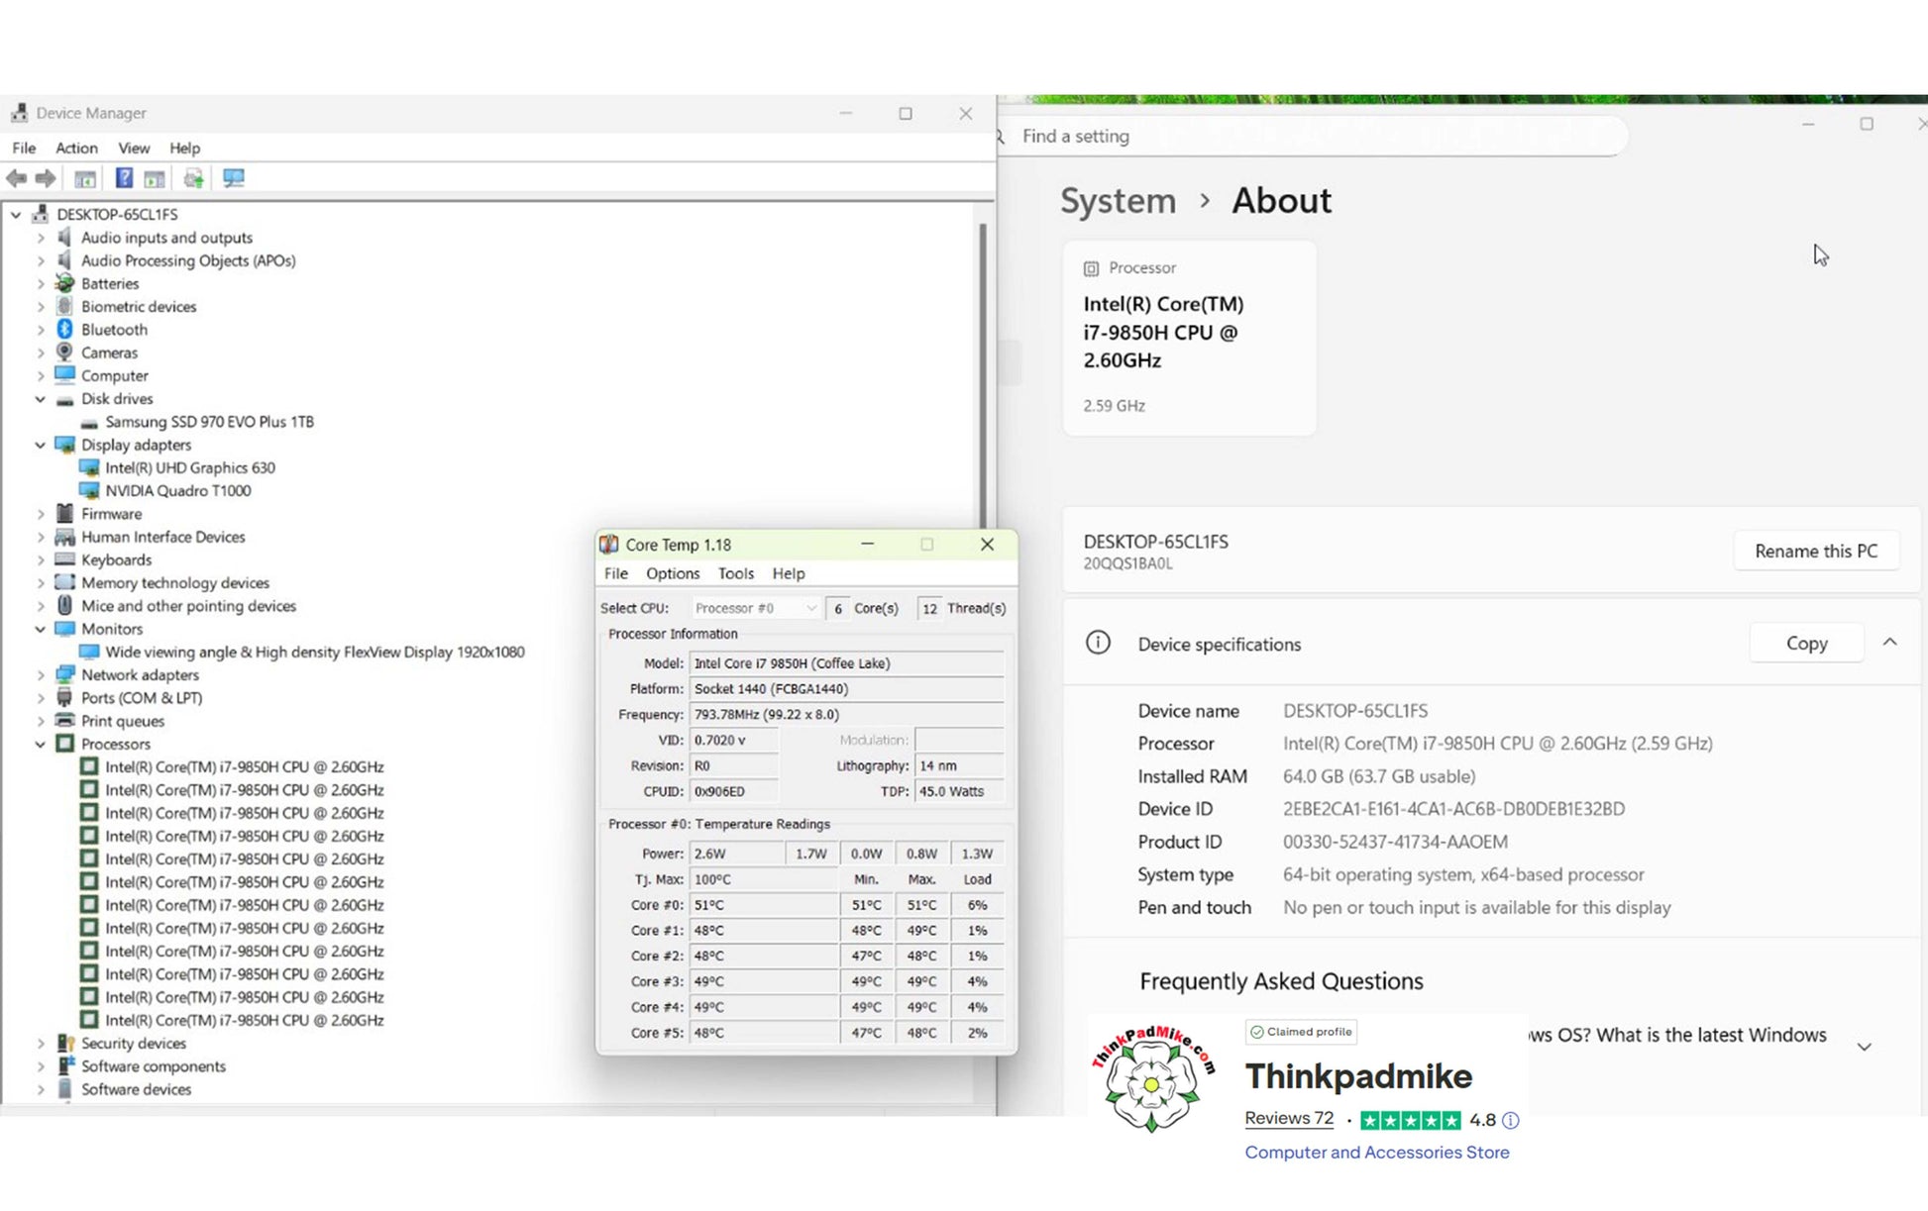Click the Rename this PC button

click(1815, 552)
